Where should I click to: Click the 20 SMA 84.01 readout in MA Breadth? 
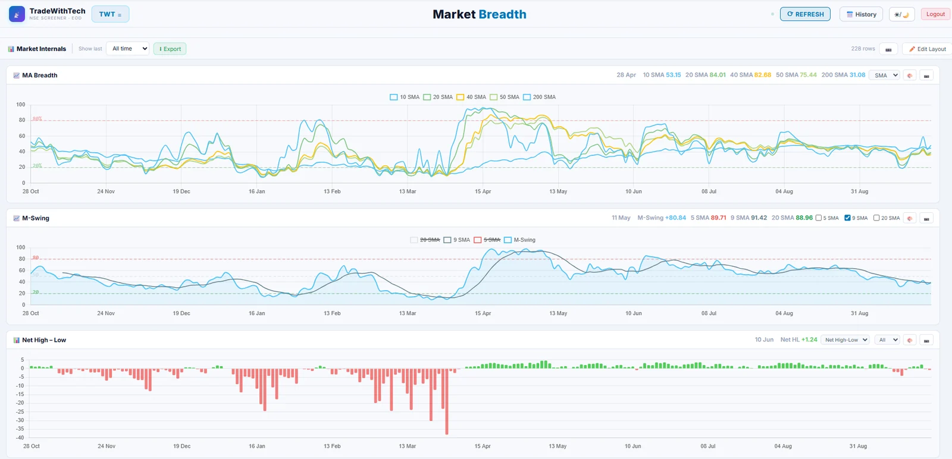coord(706,75)
